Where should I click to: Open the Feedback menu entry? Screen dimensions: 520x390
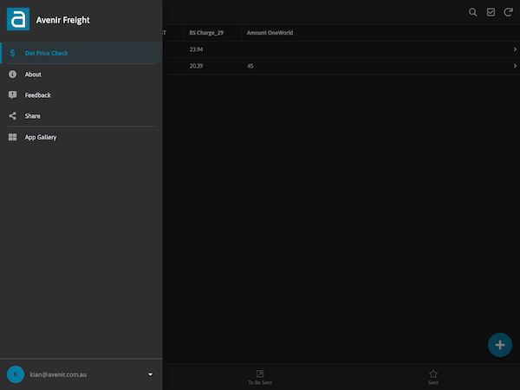pyautogui.click(x=37, y=95)
